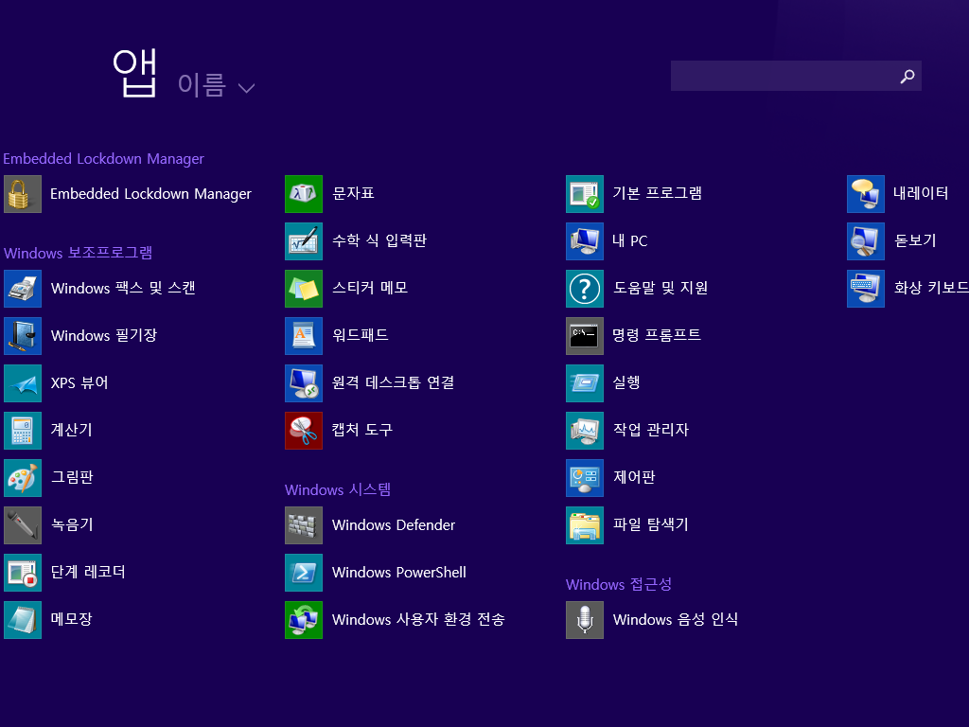Open 기본 프로그램 icon

(585, 194)
